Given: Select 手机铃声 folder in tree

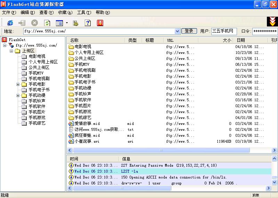Looking at the screenshot, I should [37, 101].
